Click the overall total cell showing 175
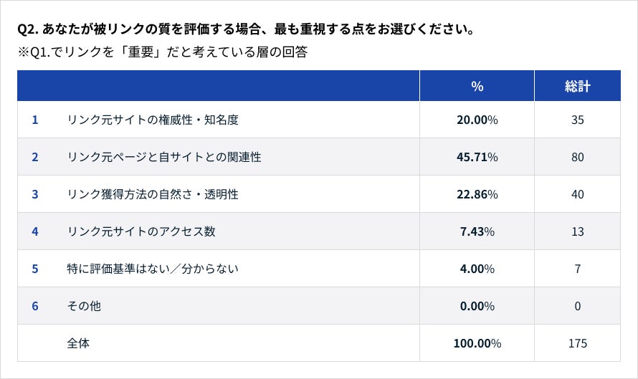Screen dimensions: 638x379 (x=577, y=343)
